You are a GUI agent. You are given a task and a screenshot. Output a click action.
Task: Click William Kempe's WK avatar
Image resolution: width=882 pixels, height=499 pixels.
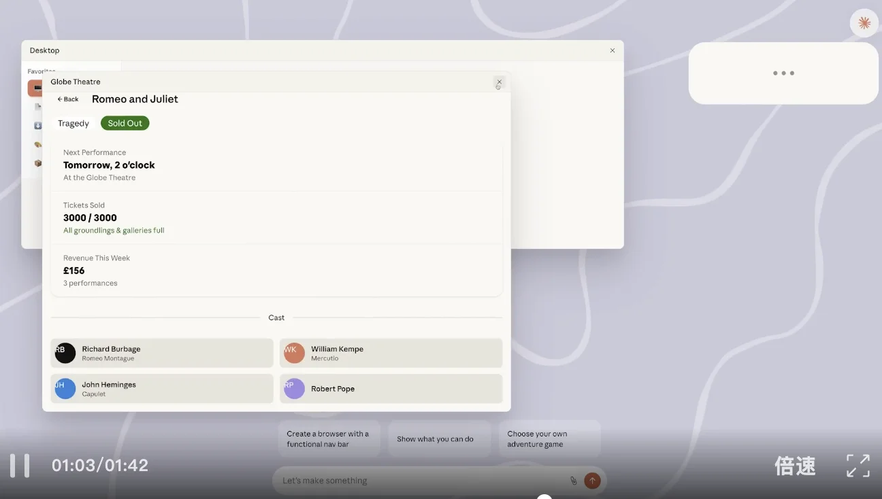(294, 353)
